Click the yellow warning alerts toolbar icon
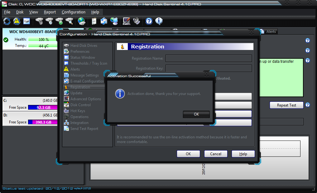Screen dimensions: 317x193 click(17, 21)
